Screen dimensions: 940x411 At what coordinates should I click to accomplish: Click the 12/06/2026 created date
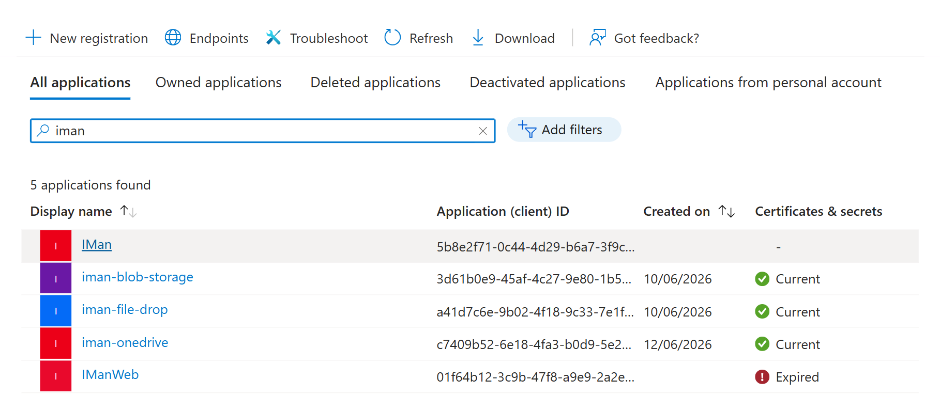[678, 344]
